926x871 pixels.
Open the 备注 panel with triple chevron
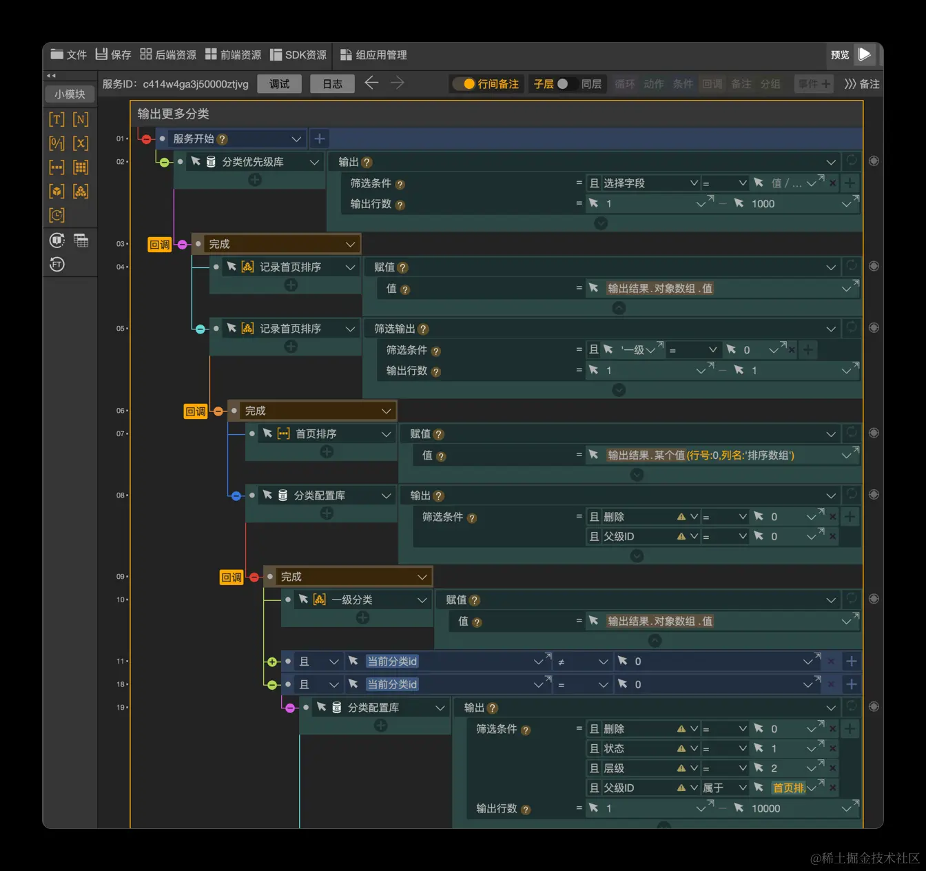[862, 84]
